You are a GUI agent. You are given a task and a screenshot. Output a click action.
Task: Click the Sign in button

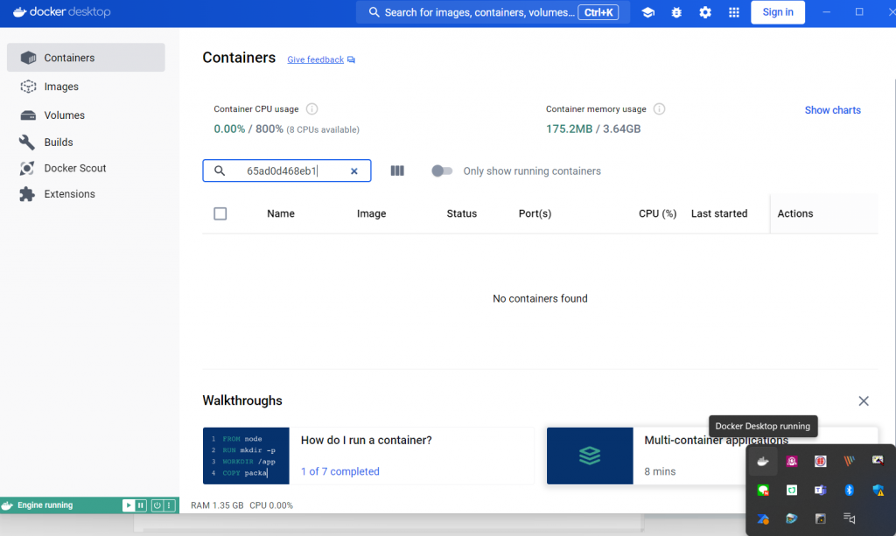pos(778,12)
